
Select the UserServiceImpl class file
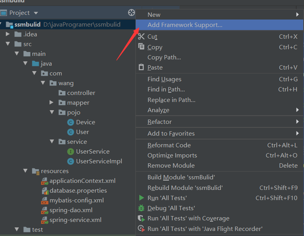coord(99,161)
